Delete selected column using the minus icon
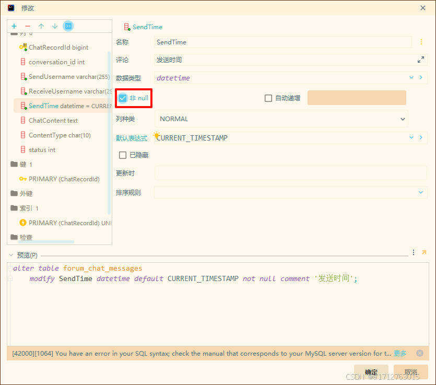This screenshot has height=385, width=436. (28, 26)
